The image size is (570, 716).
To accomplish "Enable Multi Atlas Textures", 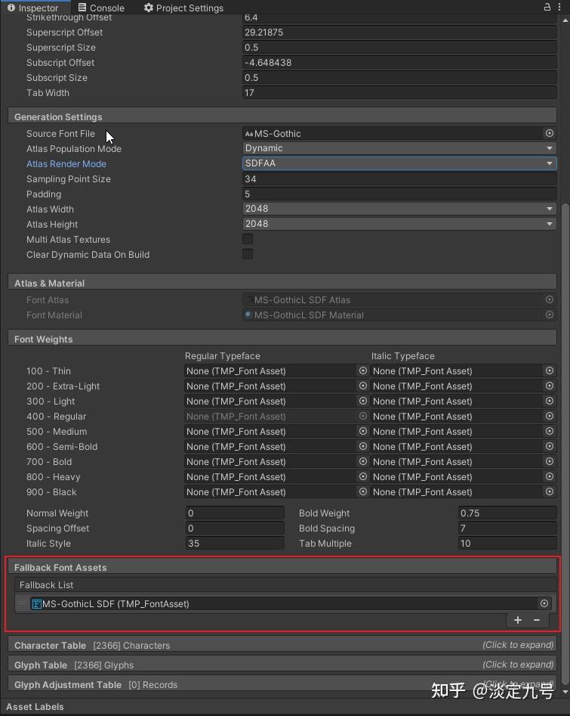I will (x=248, y=239).
